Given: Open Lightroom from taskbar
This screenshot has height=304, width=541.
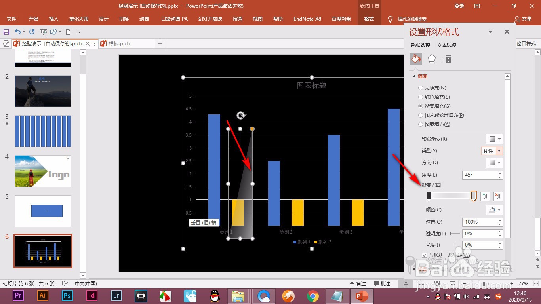Looking at the screenshot, I should click(x=116, y=295).
